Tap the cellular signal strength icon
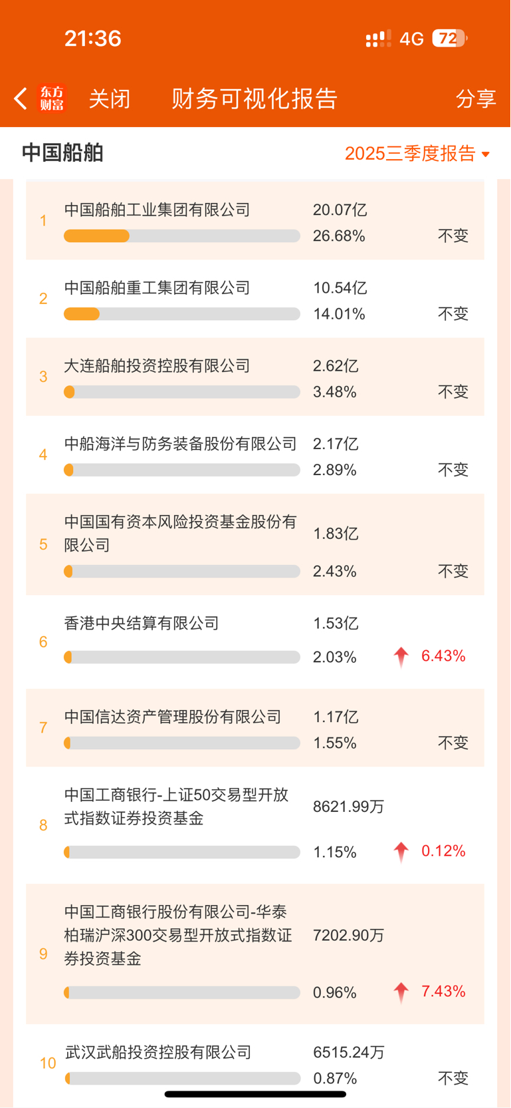 point(378,39)
